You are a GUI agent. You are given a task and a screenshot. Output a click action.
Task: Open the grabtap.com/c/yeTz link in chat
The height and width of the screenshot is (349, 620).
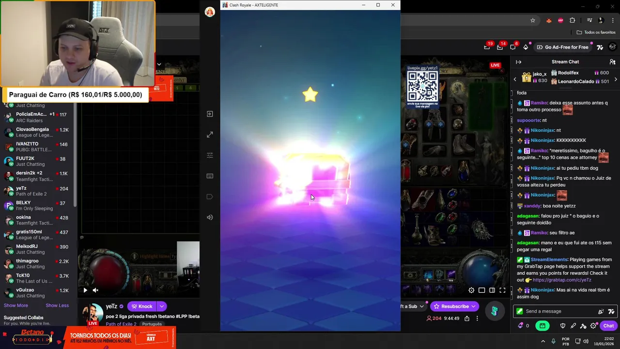pos(562,280)
